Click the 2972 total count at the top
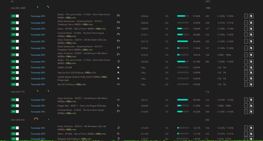Viewport: 263px width, 141px height. pyautogui.click(x=208, y=1)
